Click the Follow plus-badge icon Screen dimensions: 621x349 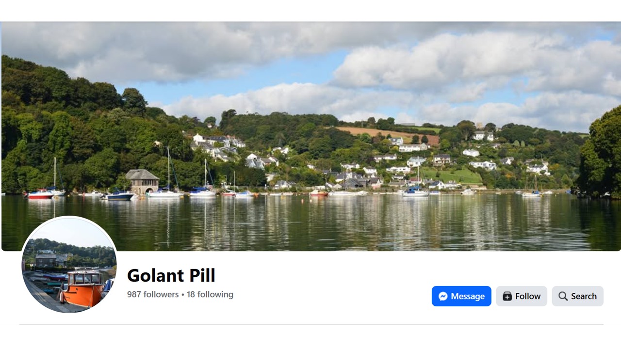click(507, 296)
